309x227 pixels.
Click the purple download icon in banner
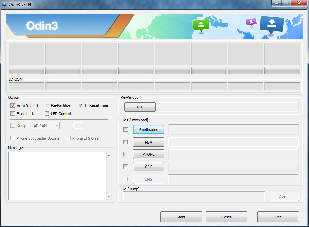(251, 22)
